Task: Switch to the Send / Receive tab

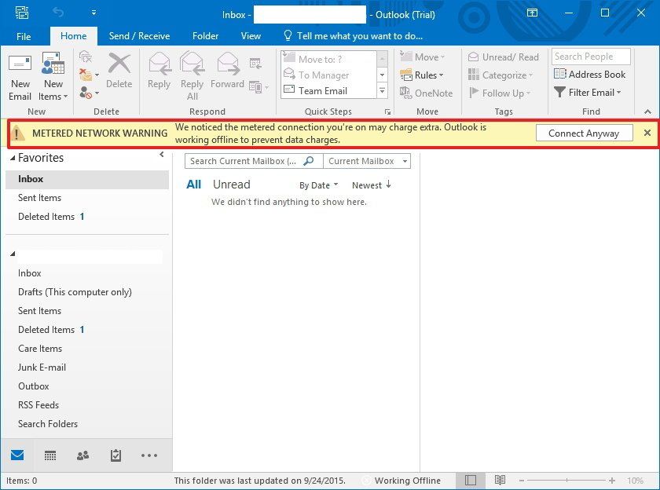Action: coord(139,35)
